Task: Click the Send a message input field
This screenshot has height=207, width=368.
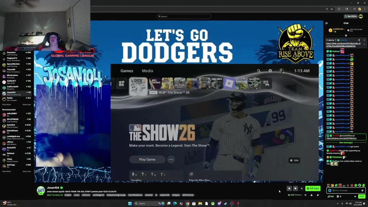Action: point(346,190)
